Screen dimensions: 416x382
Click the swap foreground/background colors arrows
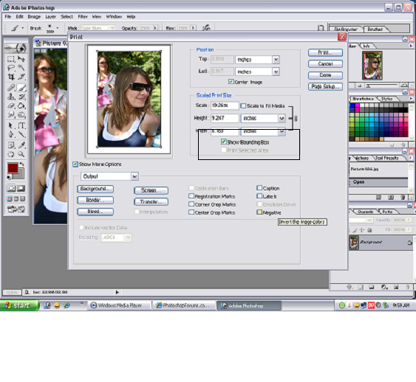pos(21,164)
